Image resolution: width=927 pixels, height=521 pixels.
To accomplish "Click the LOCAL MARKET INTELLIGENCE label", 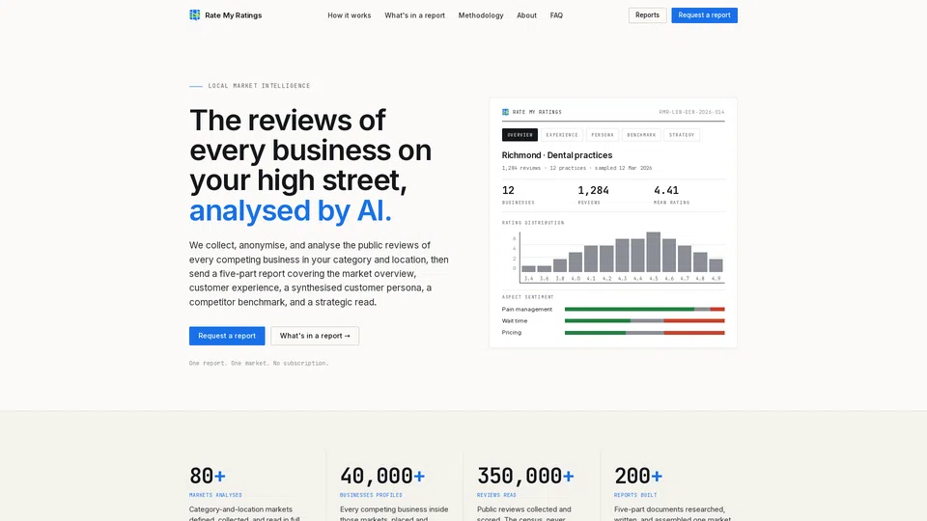I will 259,86.
